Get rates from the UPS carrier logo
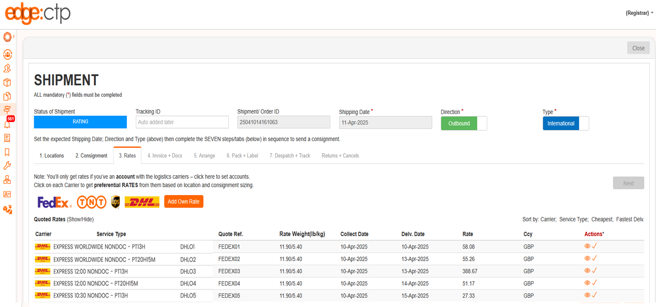 click(x=115, y=202)
